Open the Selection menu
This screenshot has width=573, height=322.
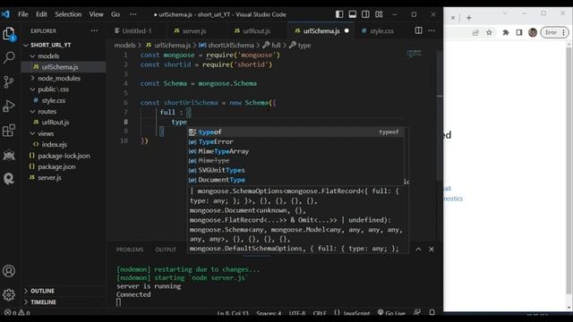click(x=68, y=14)
